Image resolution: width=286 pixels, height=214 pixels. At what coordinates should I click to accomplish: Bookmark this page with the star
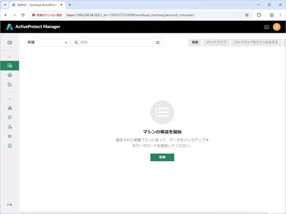[247, 15]
